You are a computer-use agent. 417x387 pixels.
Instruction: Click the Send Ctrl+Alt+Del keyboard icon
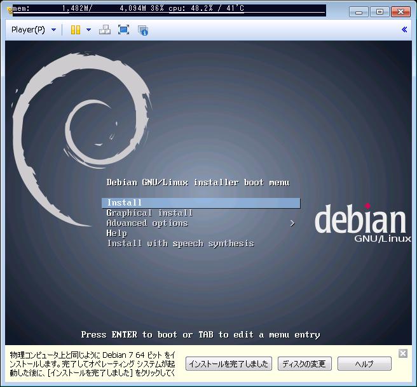(x=105, y=30)
